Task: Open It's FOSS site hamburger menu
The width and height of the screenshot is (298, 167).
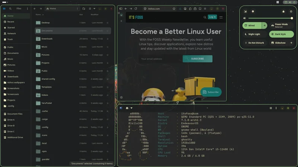Action: 221,17
